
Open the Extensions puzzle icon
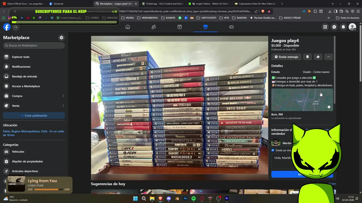click(x=315, y=11)
